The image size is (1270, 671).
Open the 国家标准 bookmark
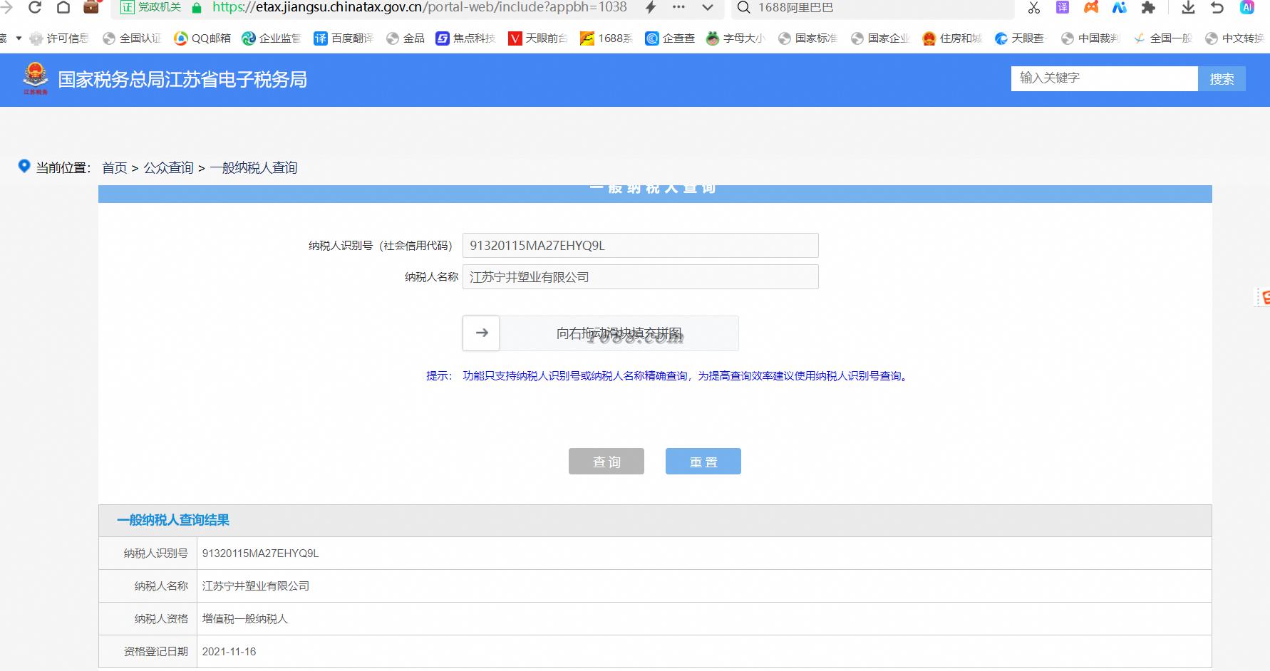[x=808, y=38]
